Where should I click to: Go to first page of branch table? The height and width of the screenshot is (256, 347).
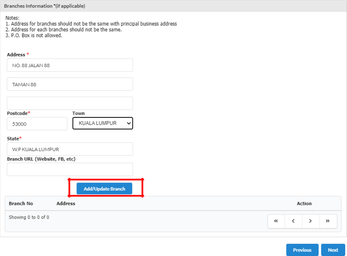point(276,221)
